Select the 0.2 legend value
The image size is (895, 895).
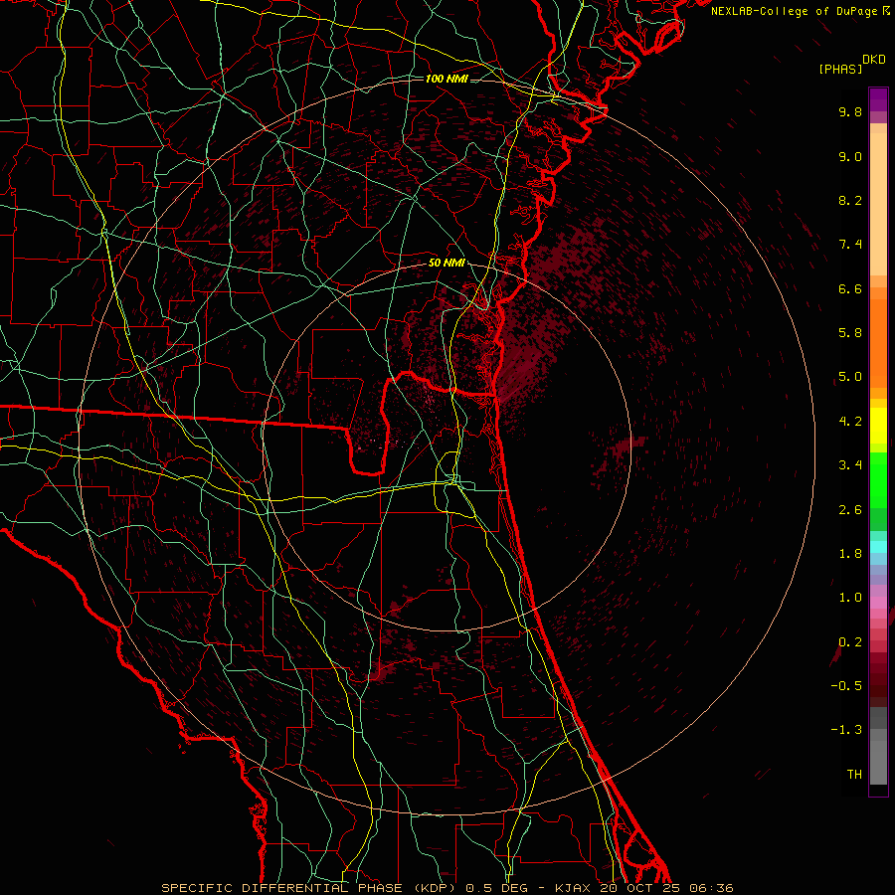point(850,642)
